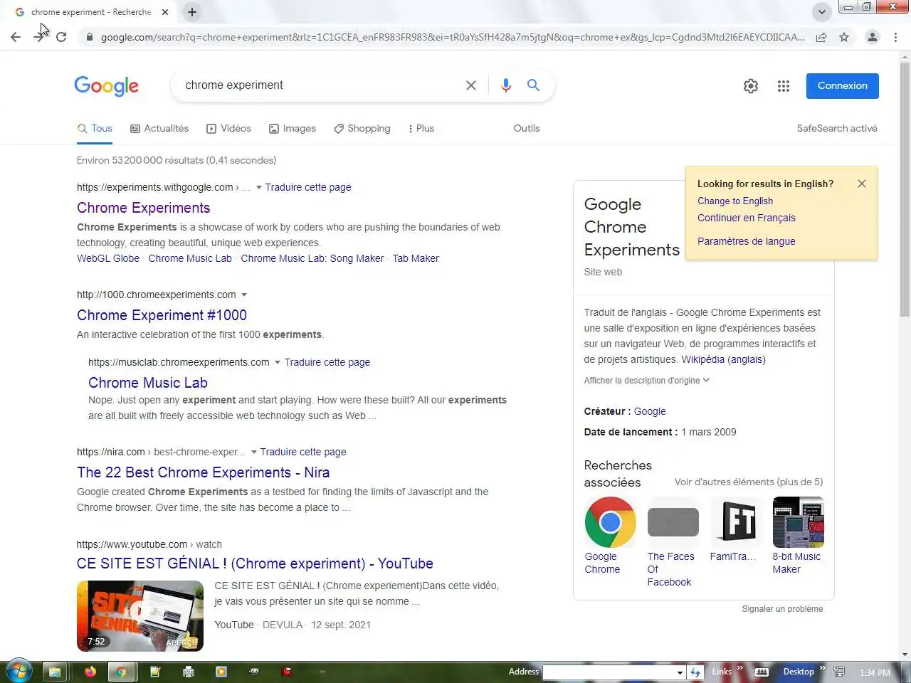
Task: Click the Google logo
Action: point(107,86)
